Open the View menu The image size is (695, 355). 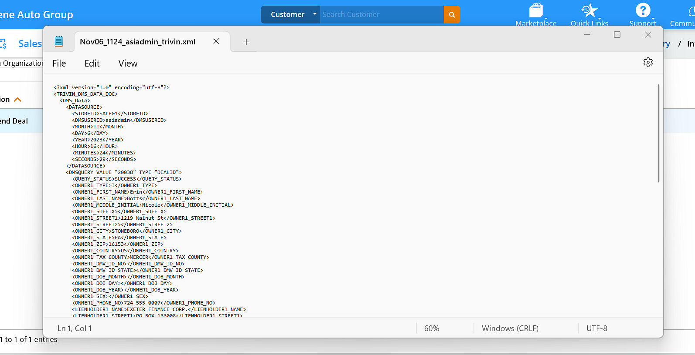pyautogui.click(x=128, y=64)
